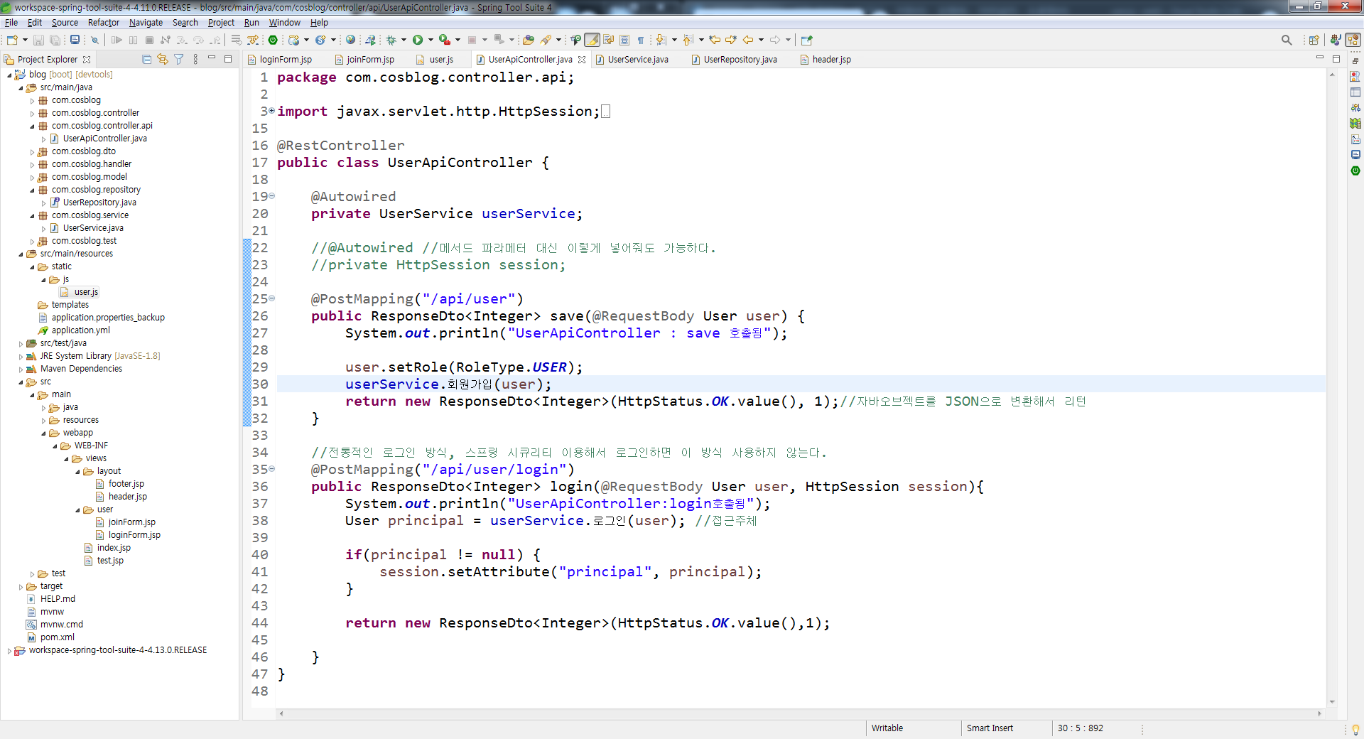Click Smart Insert in the status bar
The width and height of the screenshot is (1364, 739).
click(x=990, y=728)
